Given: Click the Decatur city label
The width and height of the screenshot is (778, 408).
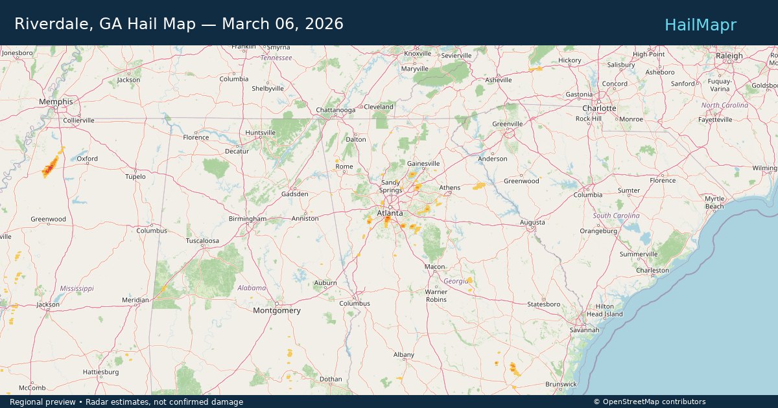Looking at the screenshot, I should pyautogui.click(x=237, y=151).
